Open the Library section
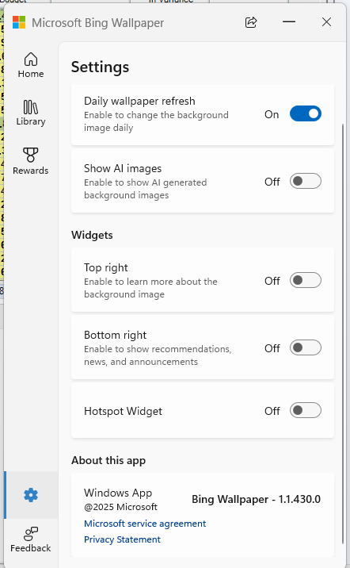This screenshot has height=568, width=350. pos(31,113)
